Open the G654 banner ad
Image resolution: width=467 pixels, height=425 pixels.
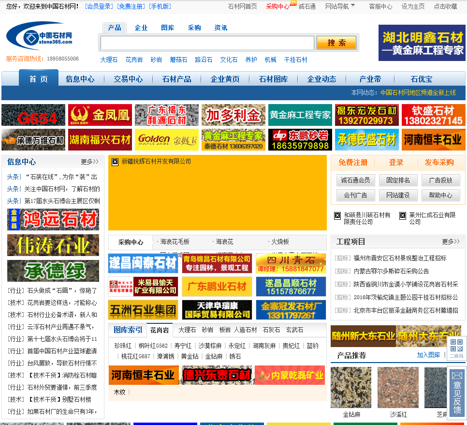point(33,115)
